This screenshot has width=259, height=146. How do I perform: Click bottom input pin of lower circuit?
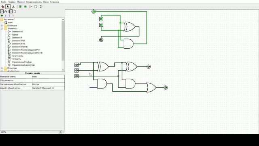pos(76,76)
